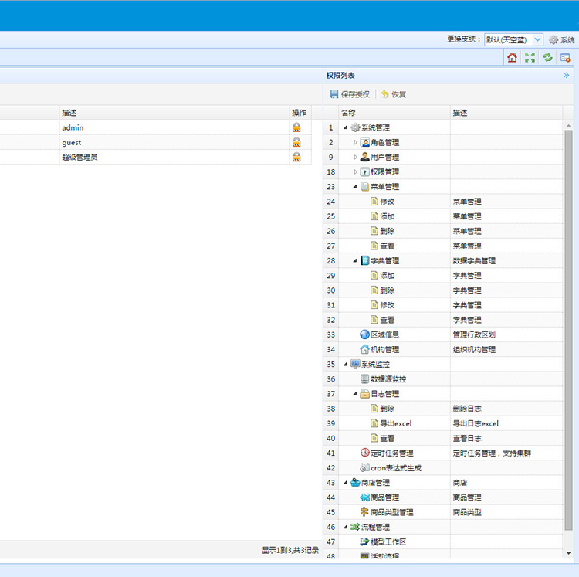
Task: Click the 用户管理 user icon
Action: 365,157
